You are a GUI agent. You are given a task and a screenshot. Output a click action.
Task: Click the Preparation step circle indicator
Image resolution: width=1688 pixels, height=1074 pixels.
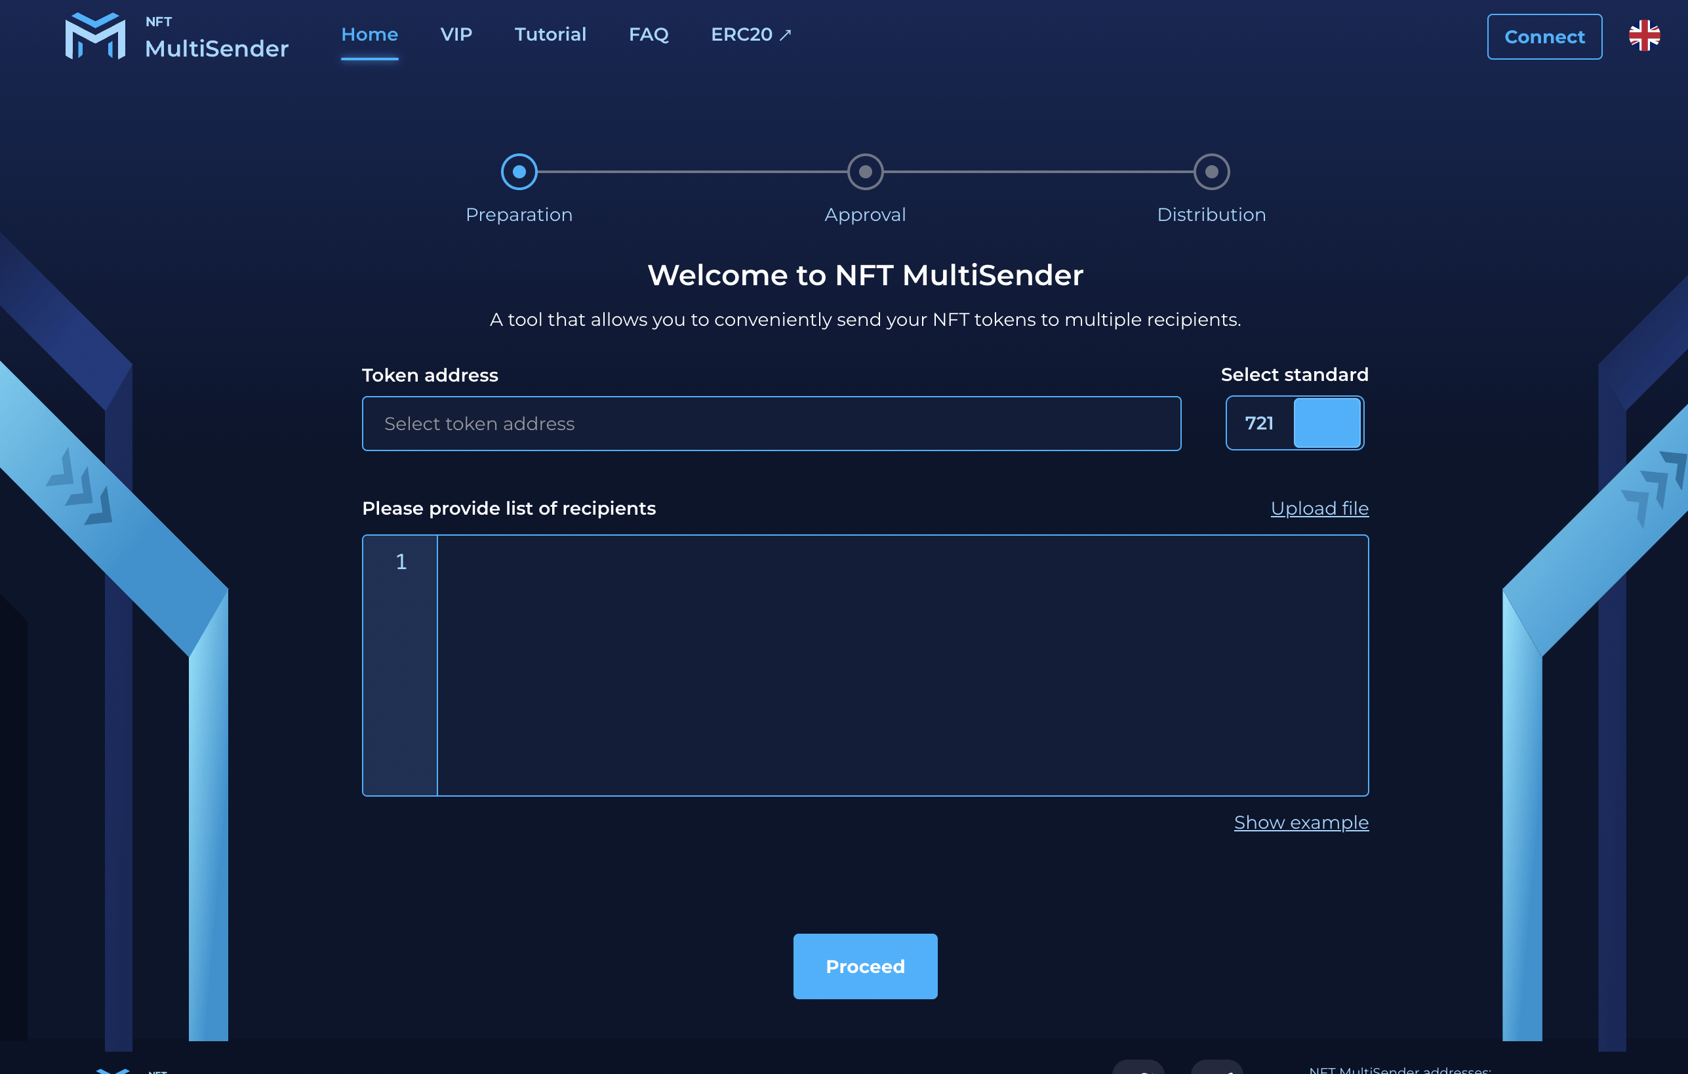[519, 172]
